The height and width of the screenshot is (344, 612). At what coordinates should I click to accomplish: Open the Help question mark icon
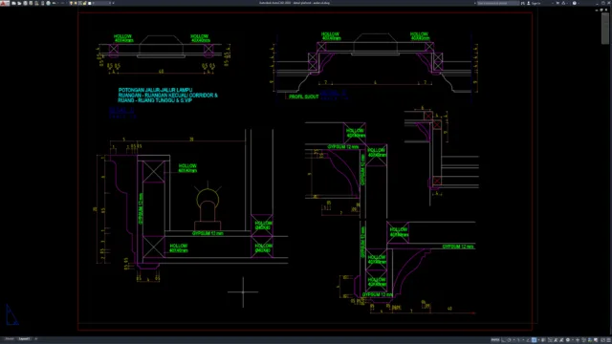point(575,3)
